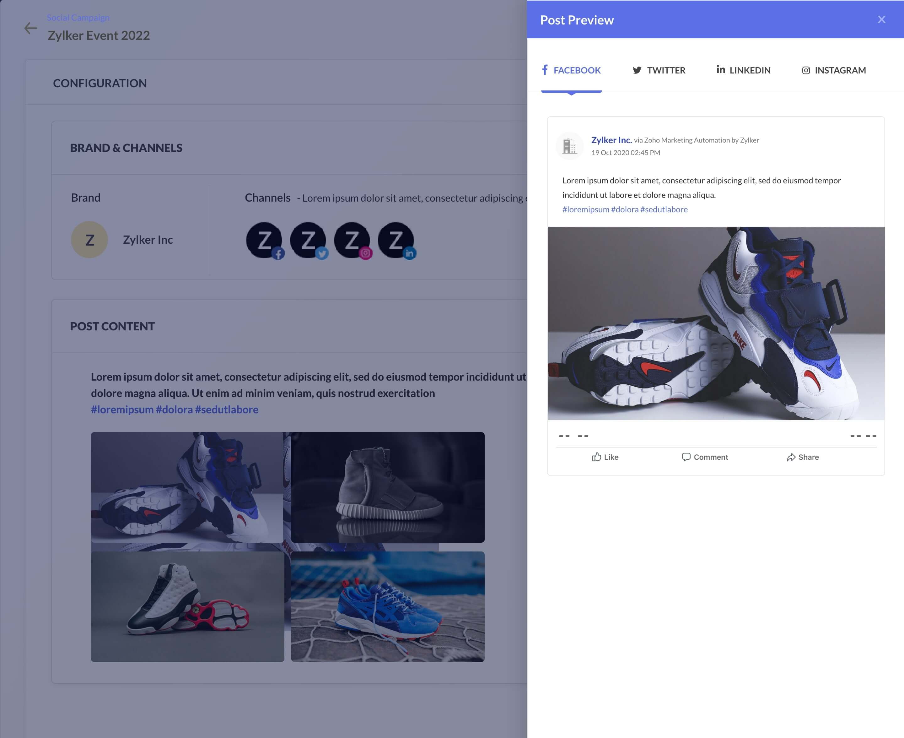Open the LinkedIn preview tab
Viewport: 904px width, 738px height.
point(743,70)
